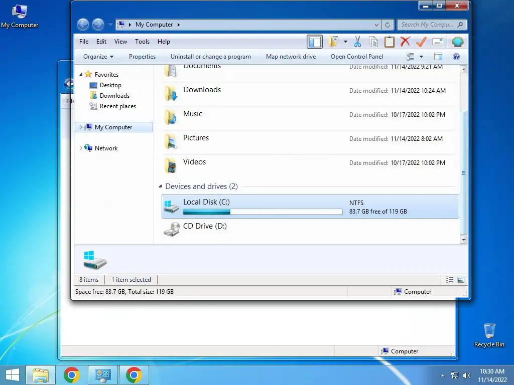Screen dimensions: 514x385
Task: Click Uninstall or change a program
Action: (211, 57)
